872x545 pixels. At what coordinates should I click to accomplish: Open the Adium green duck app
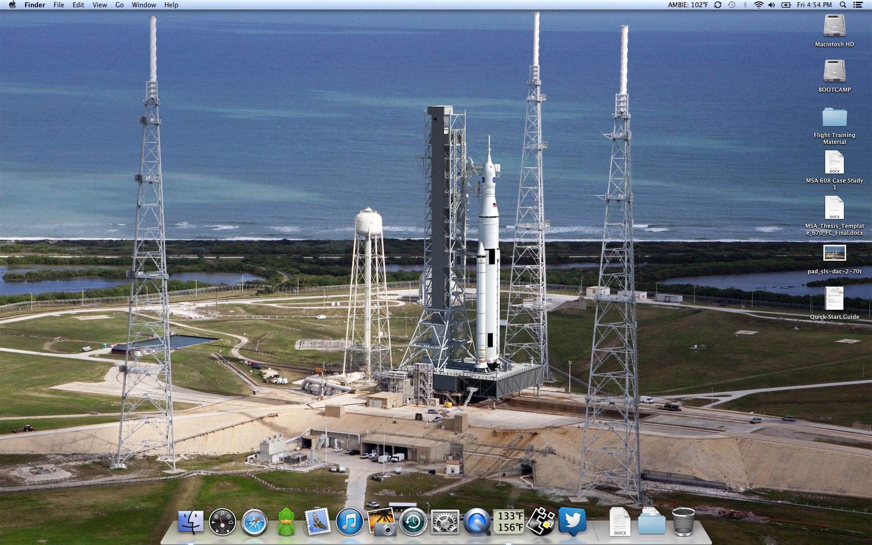(286, 522)
